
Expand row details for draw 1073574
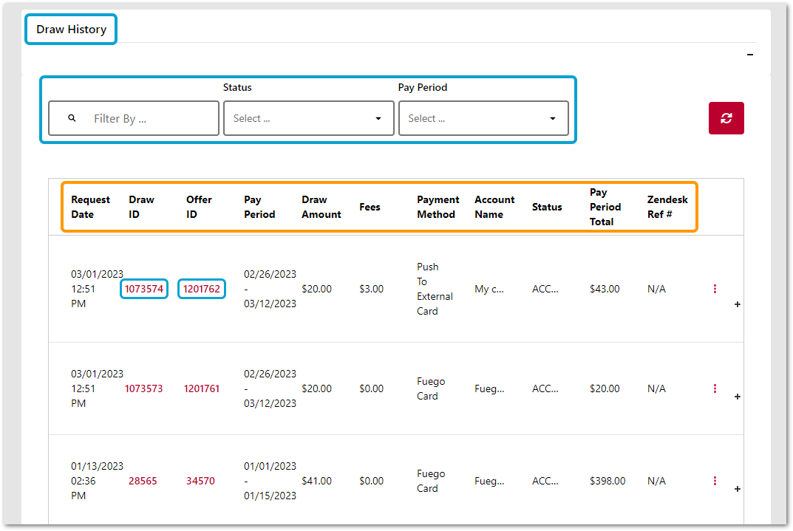[737, 304]
